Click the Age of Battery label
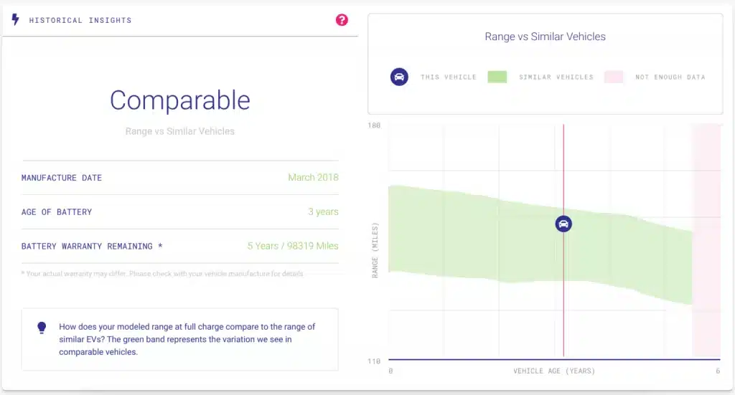The height and width of the screenshot is (395, 735). click(57, 212)
